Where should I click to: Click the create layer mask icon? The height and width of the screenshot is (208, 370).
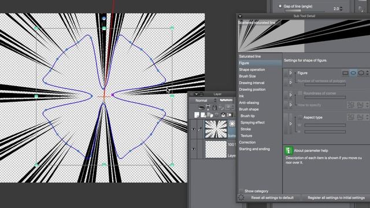tap(230, 115)
